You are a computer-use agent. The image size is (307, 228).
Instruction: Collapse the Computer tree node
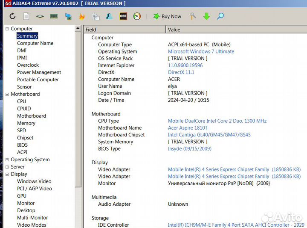7,29
